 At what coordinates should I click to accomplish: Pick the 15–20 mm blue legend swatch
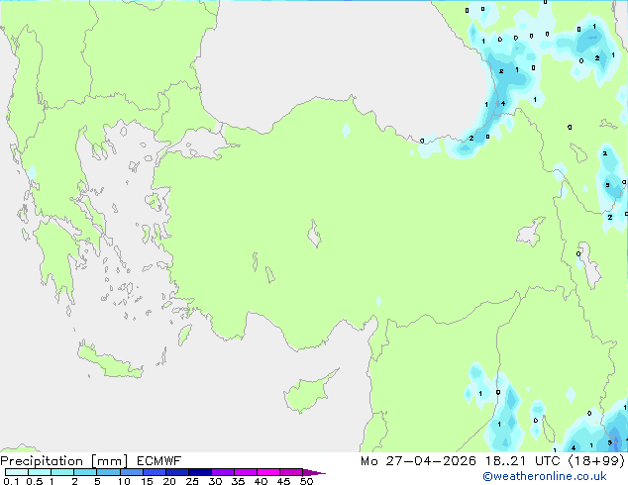point(154,472)
